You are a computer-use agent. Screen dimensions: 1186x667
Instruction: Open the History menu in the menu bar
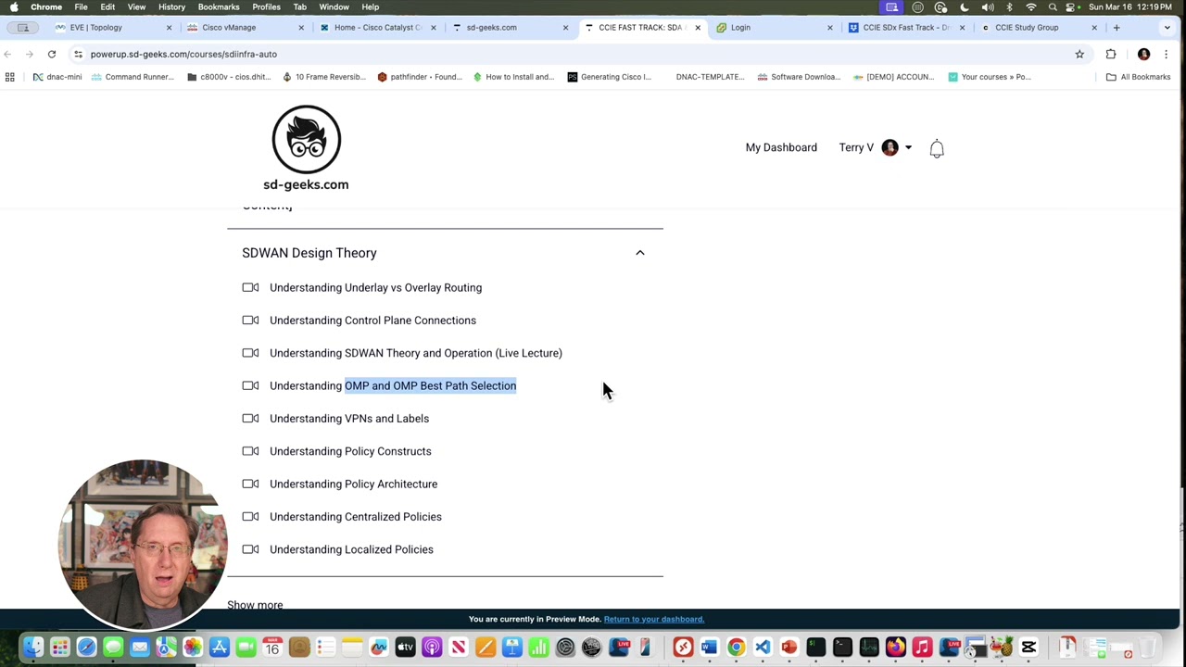[171, 7]
